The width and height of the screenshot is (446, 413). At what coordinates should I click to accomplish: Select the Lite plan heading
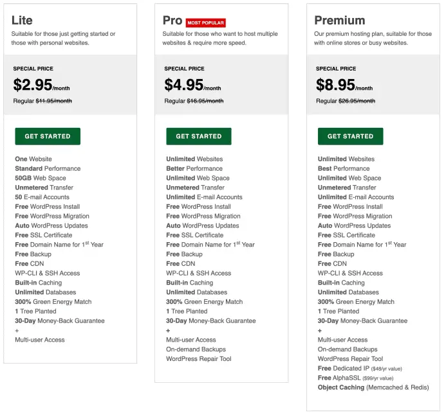coord(22,21)
